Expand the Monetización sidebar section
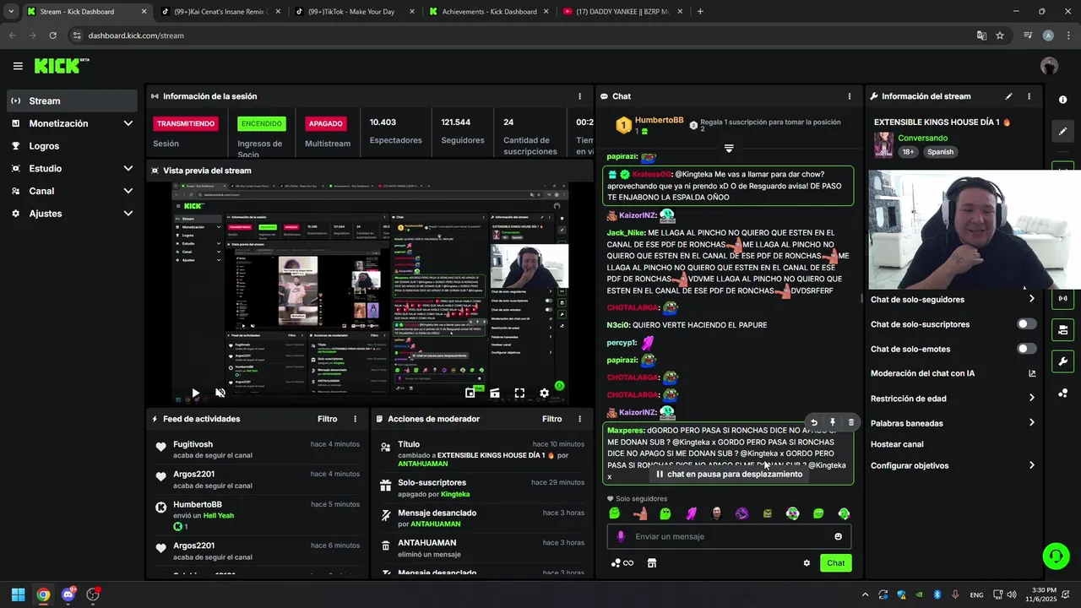Viewport: 1081px width, 608px height. pos(128,123)
